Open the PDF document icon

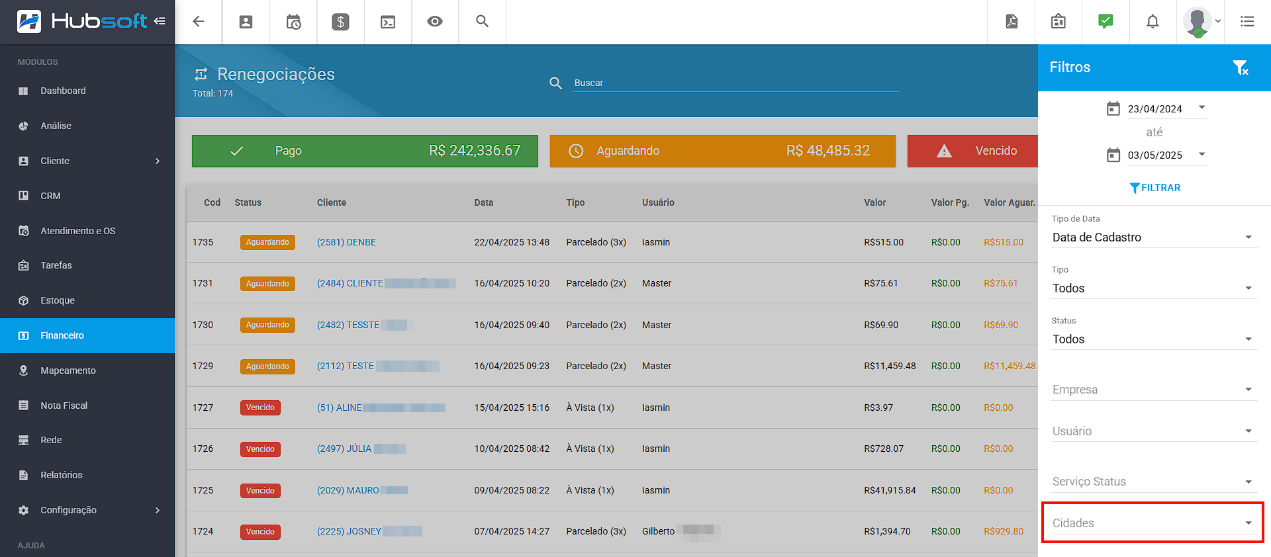pos(1012,21)
